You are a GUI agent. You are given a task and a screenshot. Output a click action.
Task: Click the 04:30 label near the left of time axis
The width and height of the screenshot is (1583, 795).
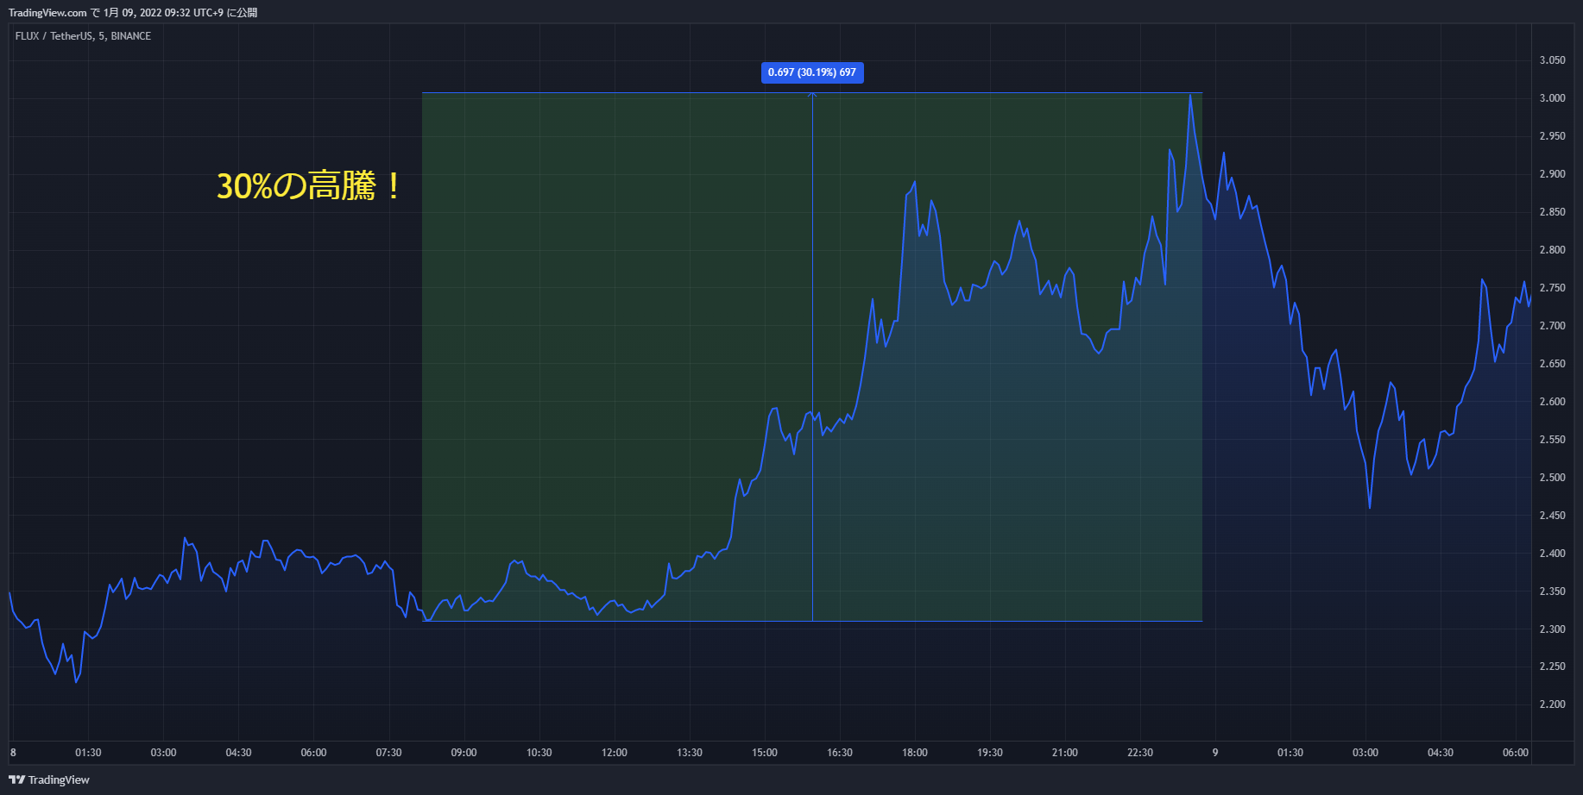[238, 753]
